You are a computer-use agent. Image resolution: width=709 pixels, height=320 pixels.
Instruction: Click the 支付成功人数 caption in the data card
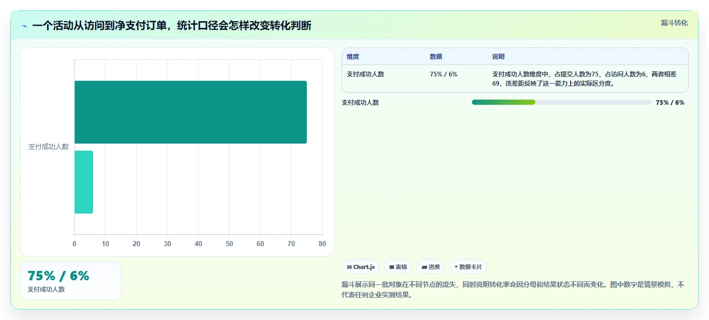(x=46, y=290)
